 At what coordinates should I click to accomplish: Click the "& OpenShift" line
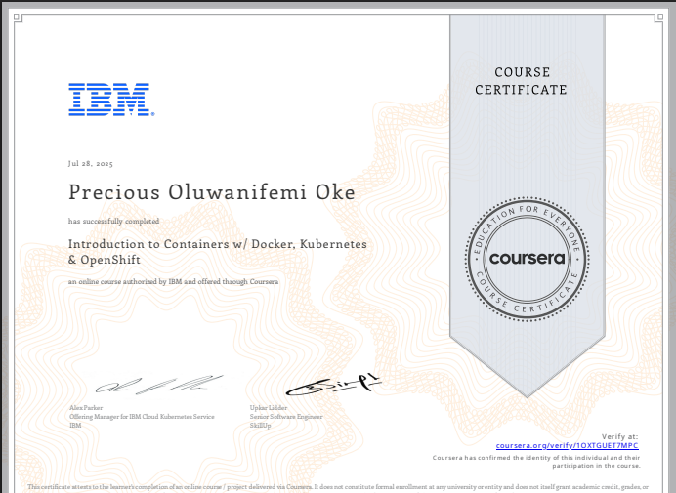tap(105, 260)
